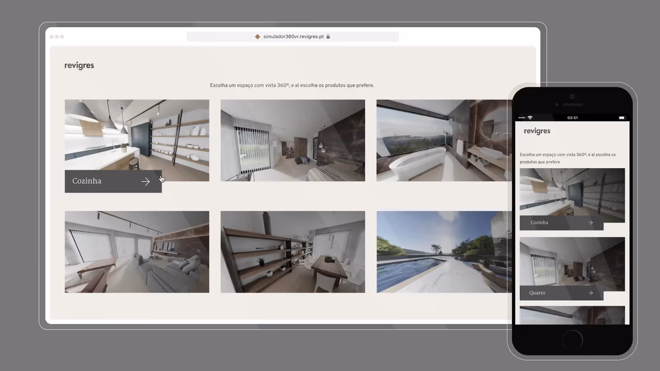Image resolution: width=660 pixels, height=371 pixels.
Task: Select the dining room with shelves thumbnail
Action: pyautogui.click(x=293, y=252)
